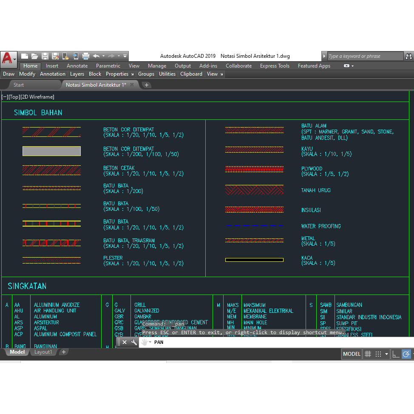The width and height of the screenshot is (414, 414).
Task: Toggle ribbon minimize state button
Action: tap(347, 66)
